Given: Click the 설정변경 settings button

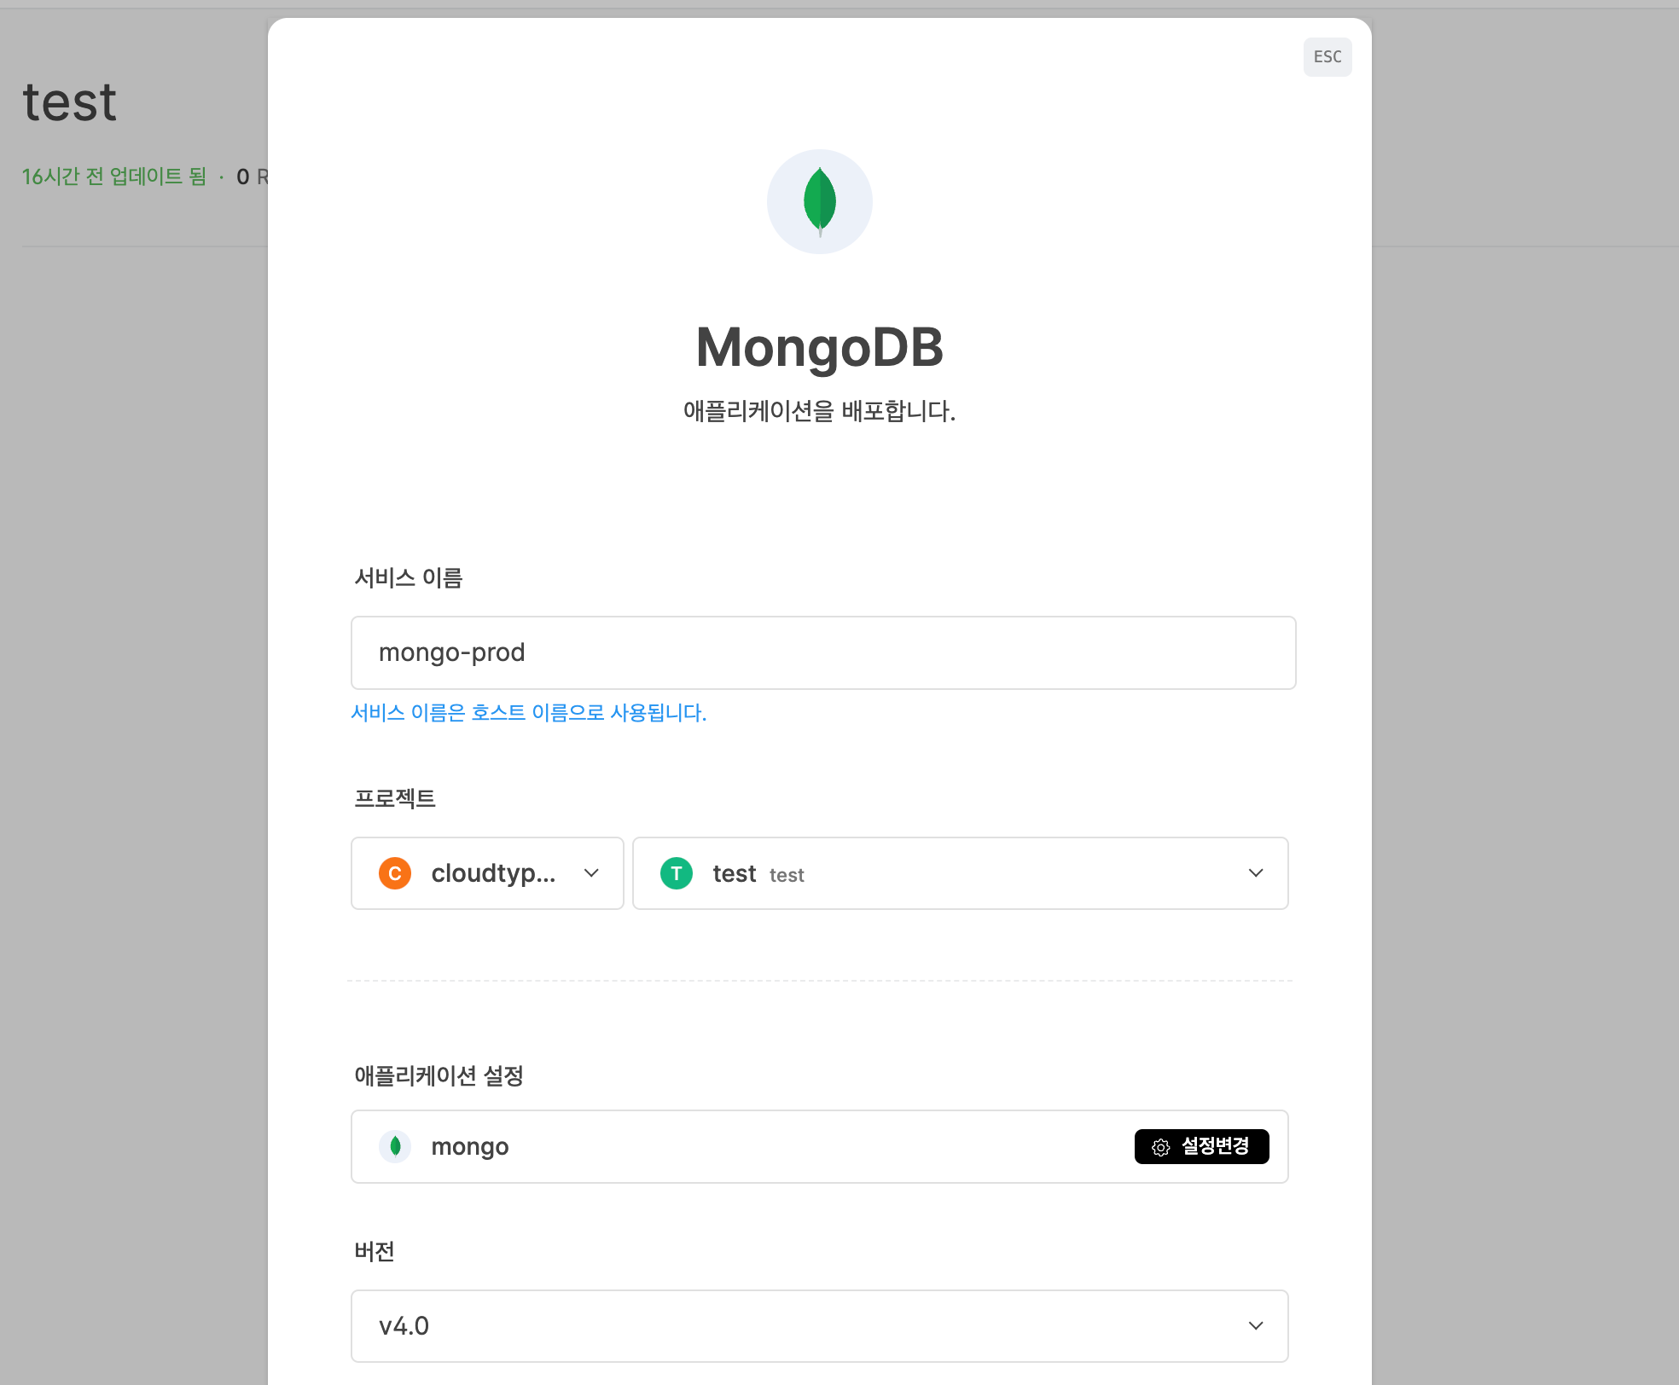Looking at the screenshot, I should [x=1201, y=1146].
